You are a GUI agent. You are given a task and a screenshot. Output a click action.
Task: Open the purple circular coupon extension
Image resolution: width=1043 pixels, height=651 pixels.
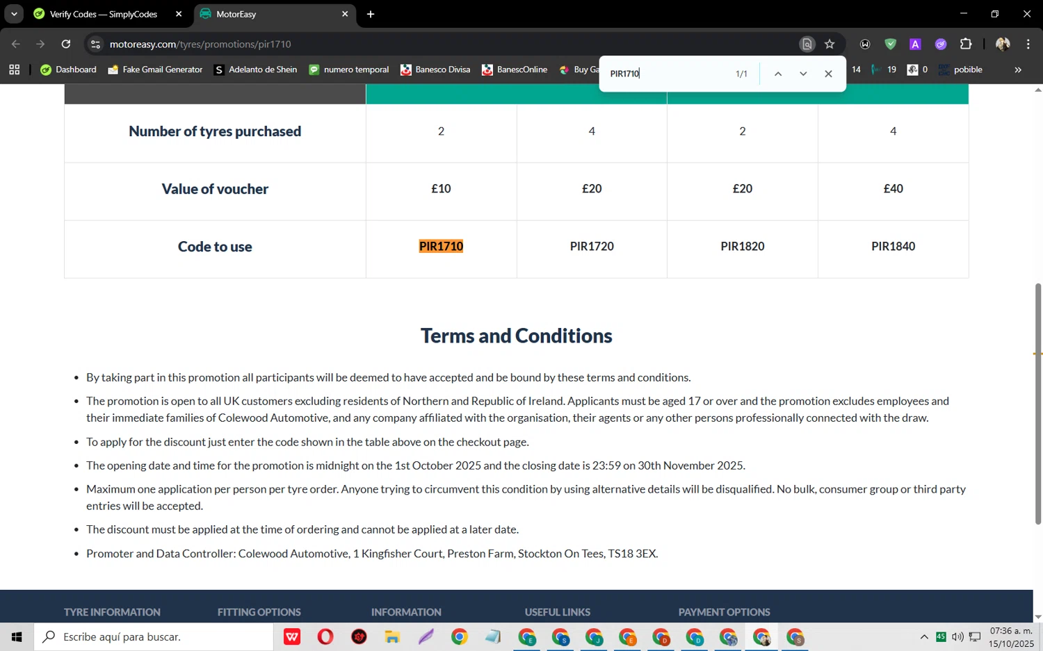pos(941,44)
